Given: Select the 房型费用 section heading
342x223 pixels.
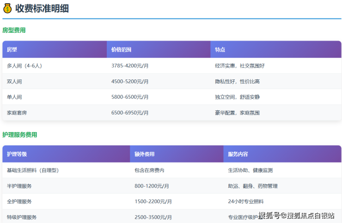Looking at the screenshot, I should click(14, 30).
